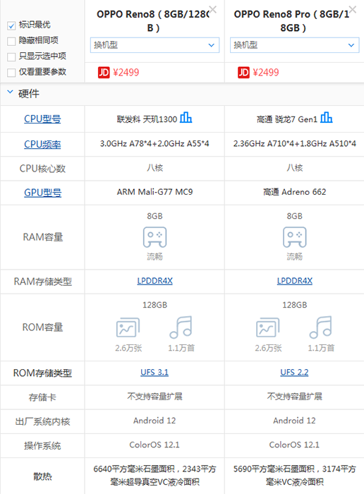Click the OPPO Reno8 (8GB/128GB) title
364x494 pixels.
point(153,20)
